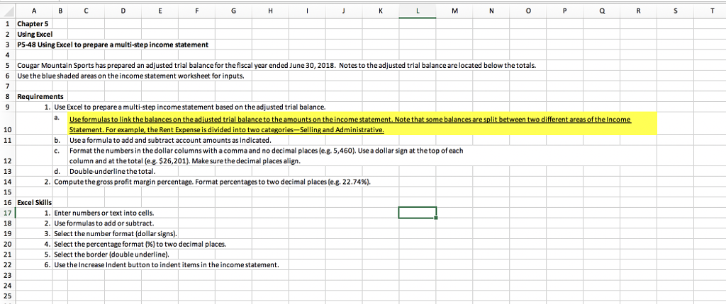726x304 pixels.
Task: Select column B header
Action: (x=60, y=13)
